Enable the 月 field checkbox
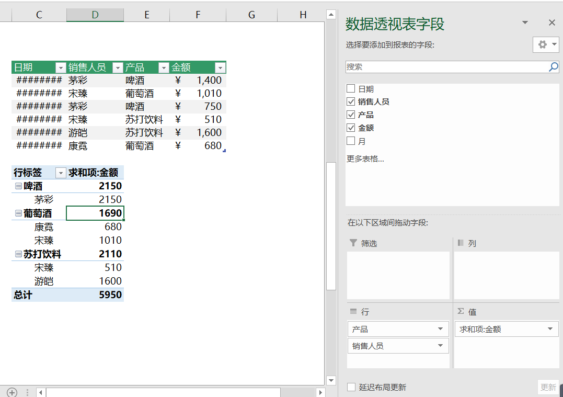The image size is (563, 397). 351,141
